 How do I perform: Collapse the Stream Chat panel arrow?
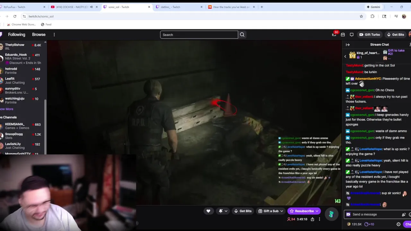[348, 45]
